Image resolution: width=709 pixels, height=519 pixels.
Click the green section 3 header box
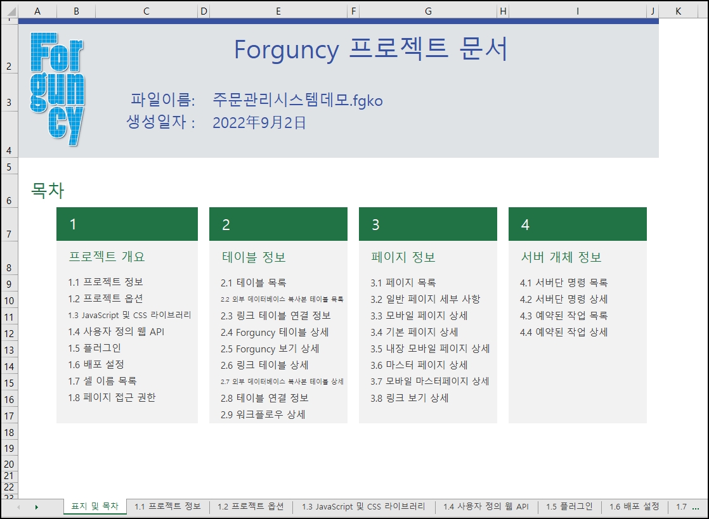pos(427,224)
